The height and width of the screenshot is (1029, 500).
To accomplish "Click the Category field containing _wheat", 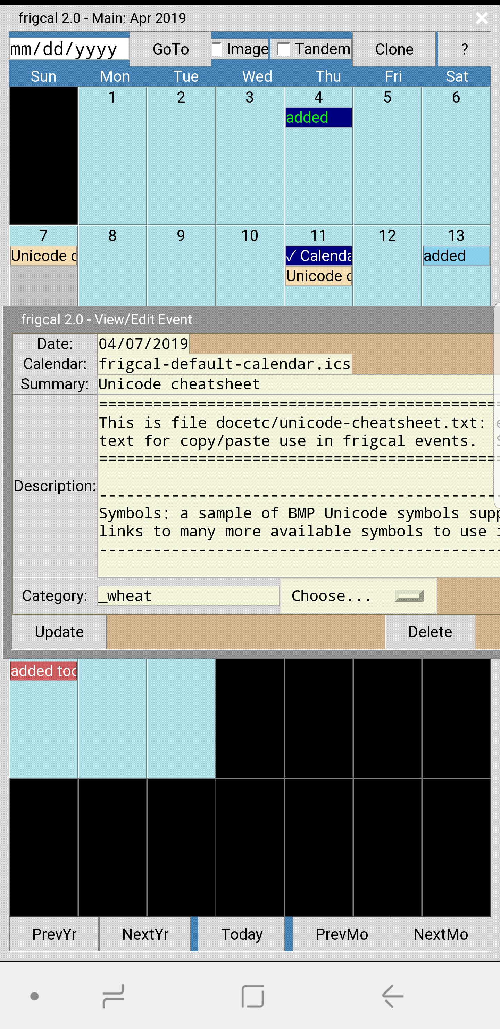I will [x=188, y=595].
